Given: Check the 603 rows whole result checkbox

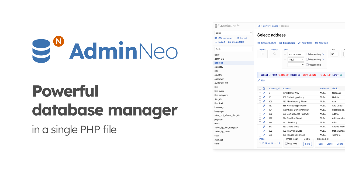Looking at the screenshot, I should point(286,143).
